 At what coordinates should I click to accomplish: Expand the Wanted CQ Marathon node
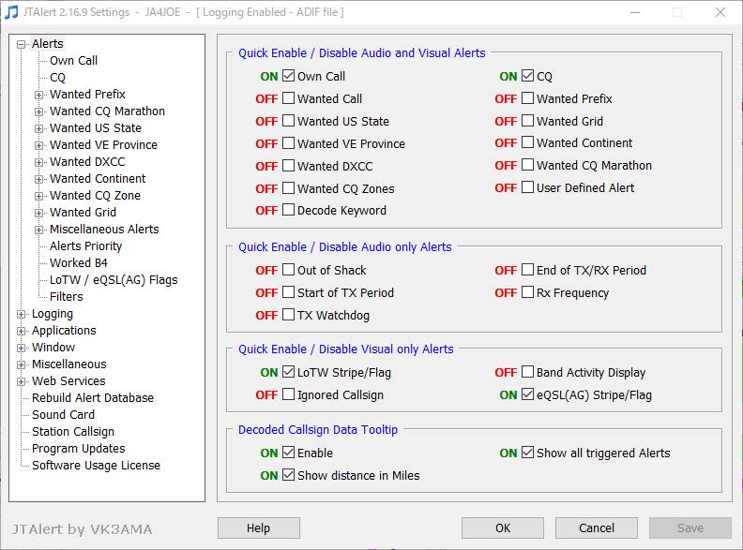[38, 112]
